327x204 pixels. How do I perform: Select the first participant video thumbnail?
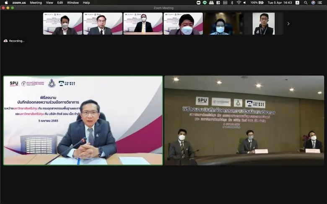[x=62, y=24]
